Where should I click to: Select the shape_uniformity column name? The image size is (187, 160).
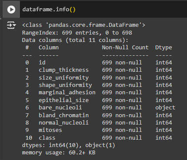point(65,85)
